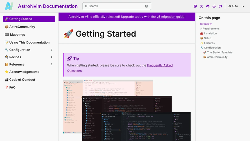Image resolution: width=250 pixels, height=141 pixels.
Task: Open the X (Twitter) icon link
Action: pyautogui.click(x=202, y=6)
